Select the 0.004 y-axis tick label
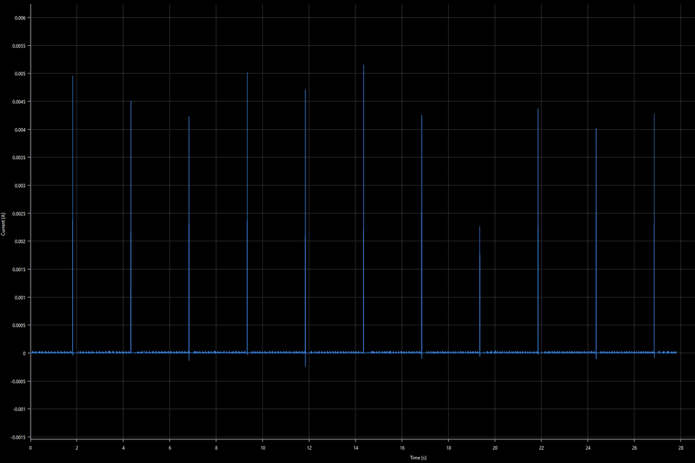695x463 pixels. pos(20,129)
